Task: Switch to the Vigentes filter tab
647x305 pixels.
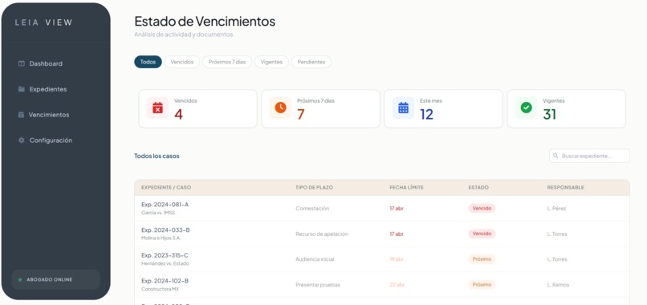Action: 271,62
